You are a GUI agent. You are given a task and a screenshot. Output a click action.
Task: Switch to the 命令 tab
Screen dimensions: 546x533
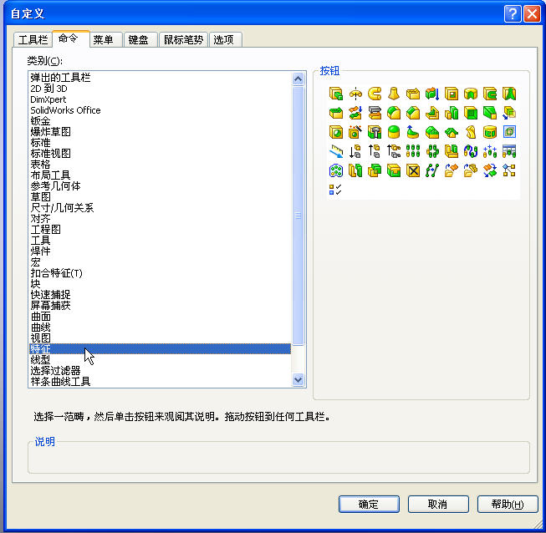point(71,38)
